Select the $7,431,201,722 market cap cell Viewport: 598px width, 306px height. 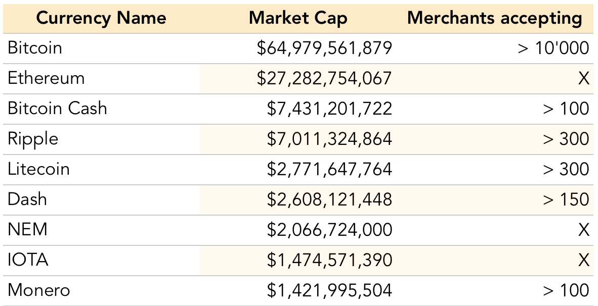click(329, 109)
